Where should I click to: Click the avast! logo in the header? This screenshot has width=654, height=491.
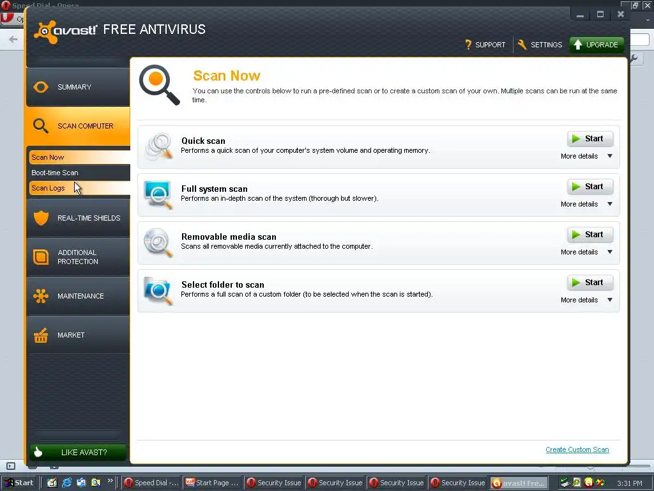66,31
